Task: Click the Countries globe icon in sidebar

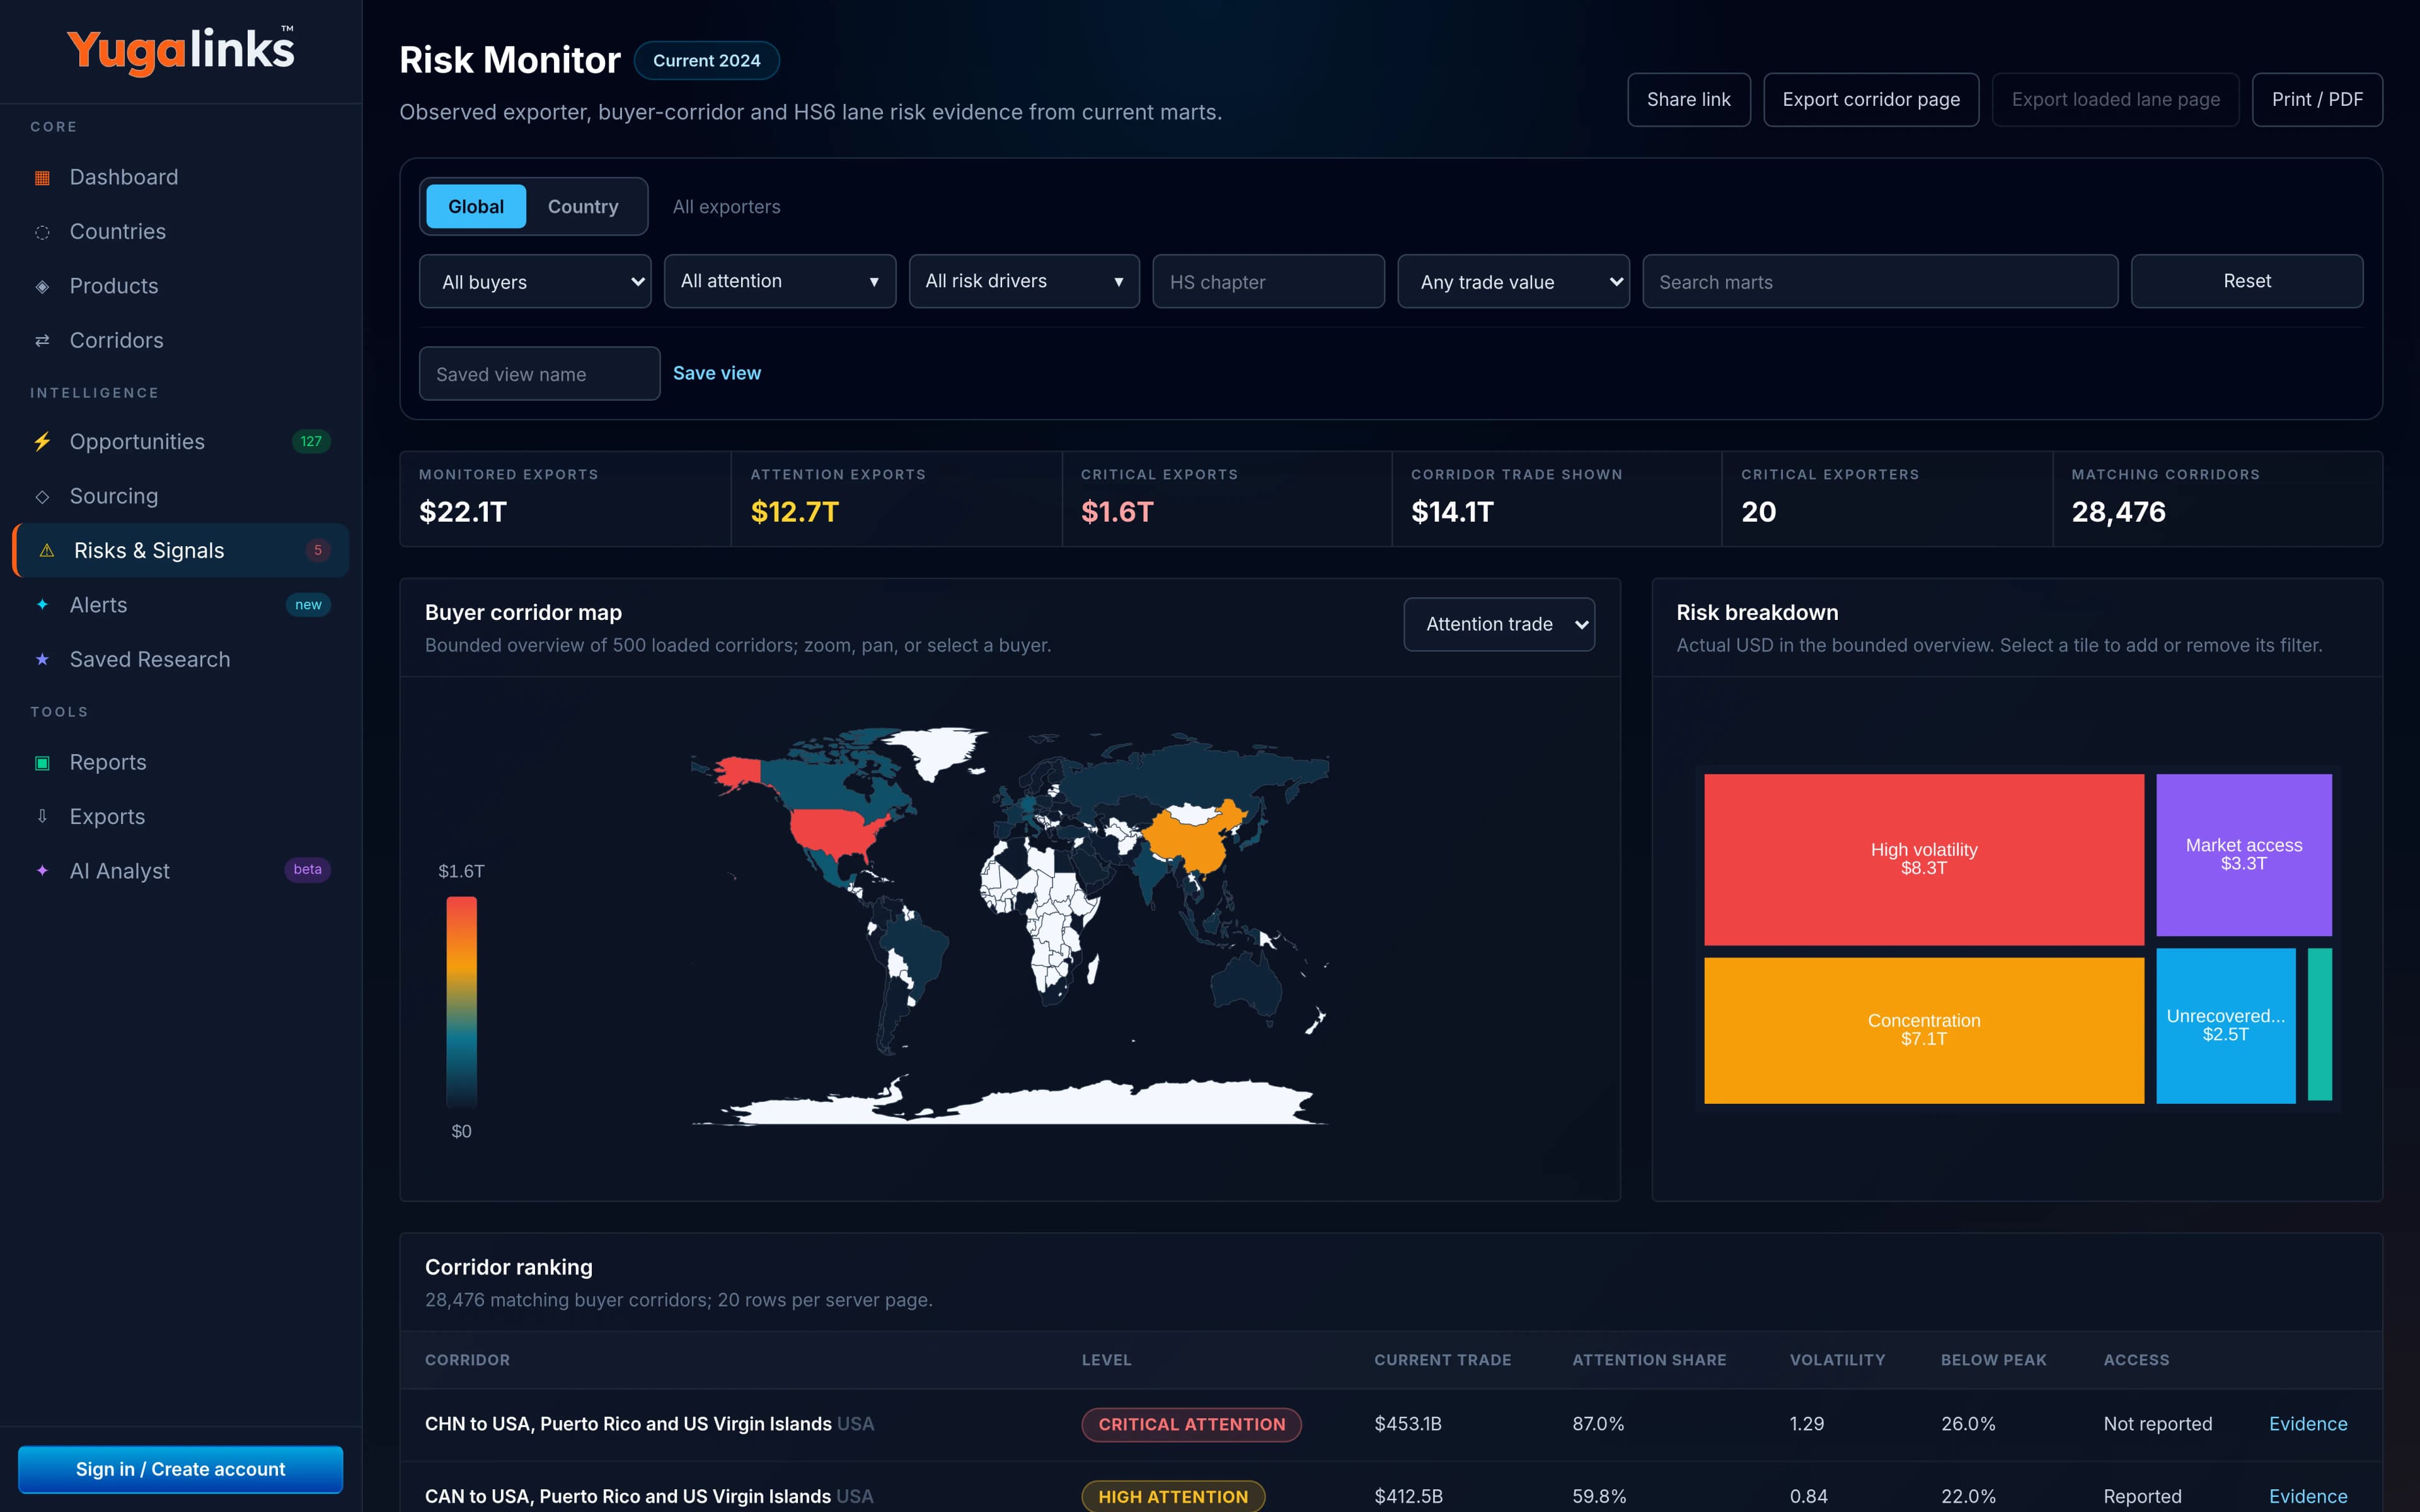Action: tap(42, 232)
